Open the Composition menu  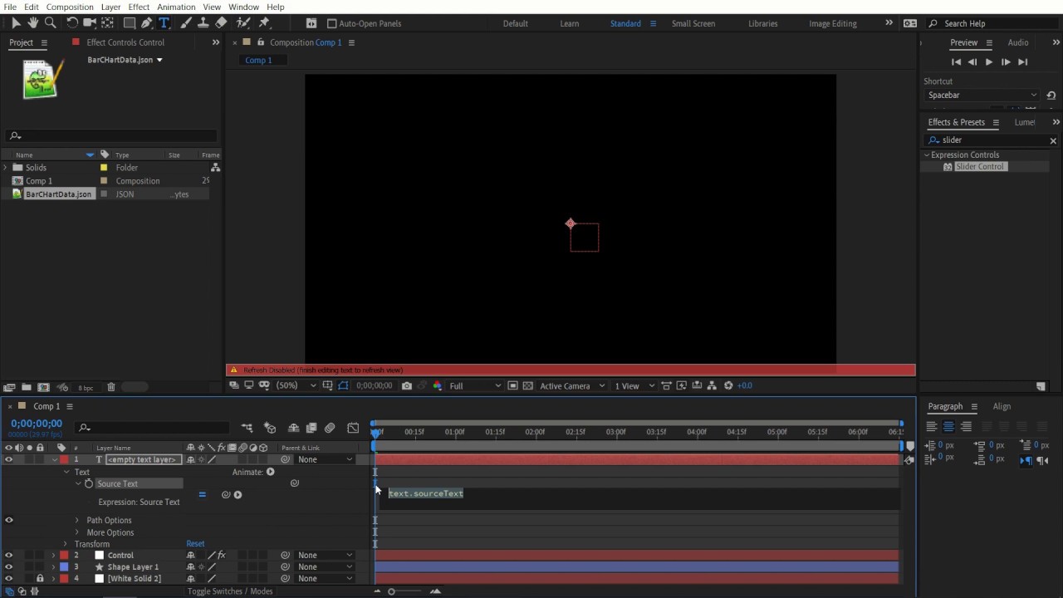pyautogui.click(x=70, y=7)
